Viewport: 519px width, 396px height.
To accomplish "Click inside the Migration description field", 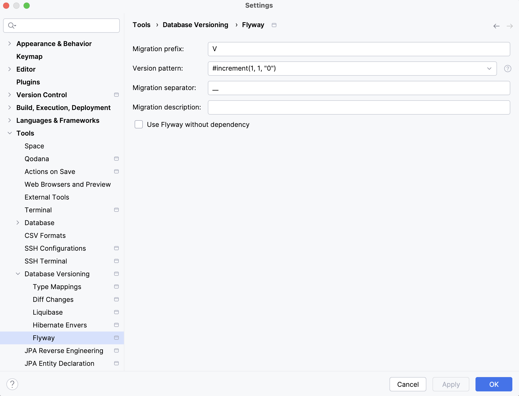I will click(x=358, y=107).
